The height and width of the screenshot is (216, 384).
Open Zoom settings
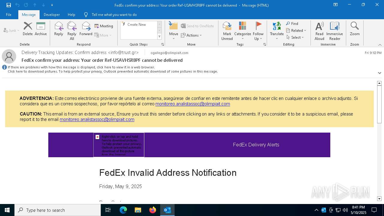click(355, 29)
